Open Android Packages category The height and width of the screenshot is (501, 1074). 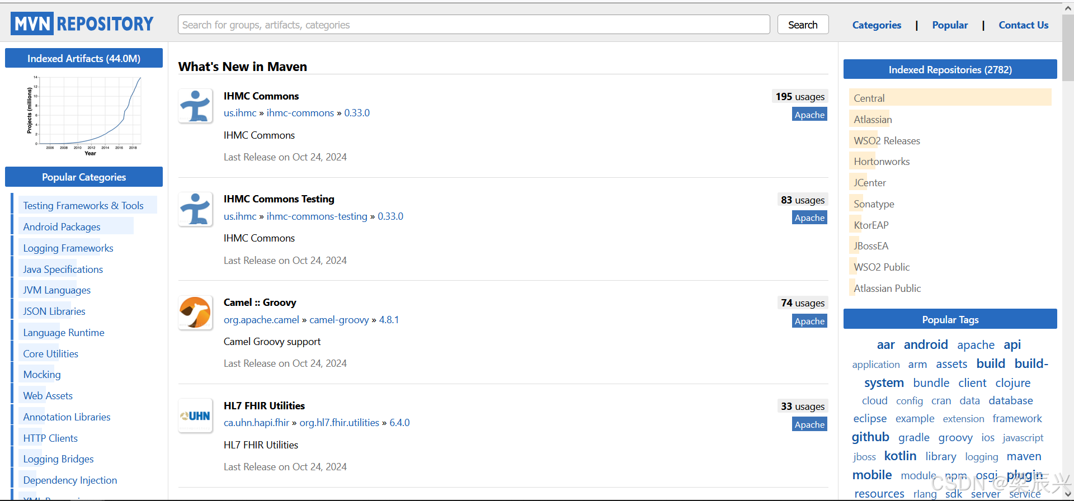pyautogui.click(x=62, y=227)
